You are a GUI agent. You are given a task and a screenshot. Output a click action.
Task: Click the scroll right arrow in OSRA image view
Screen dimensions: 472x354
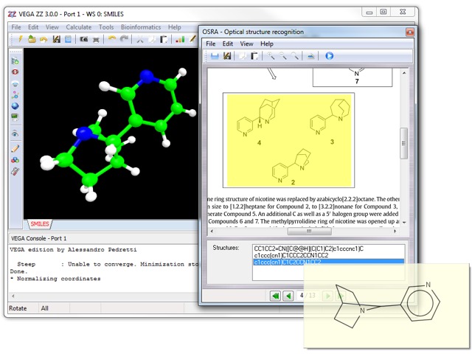click(x=395, y=231)
